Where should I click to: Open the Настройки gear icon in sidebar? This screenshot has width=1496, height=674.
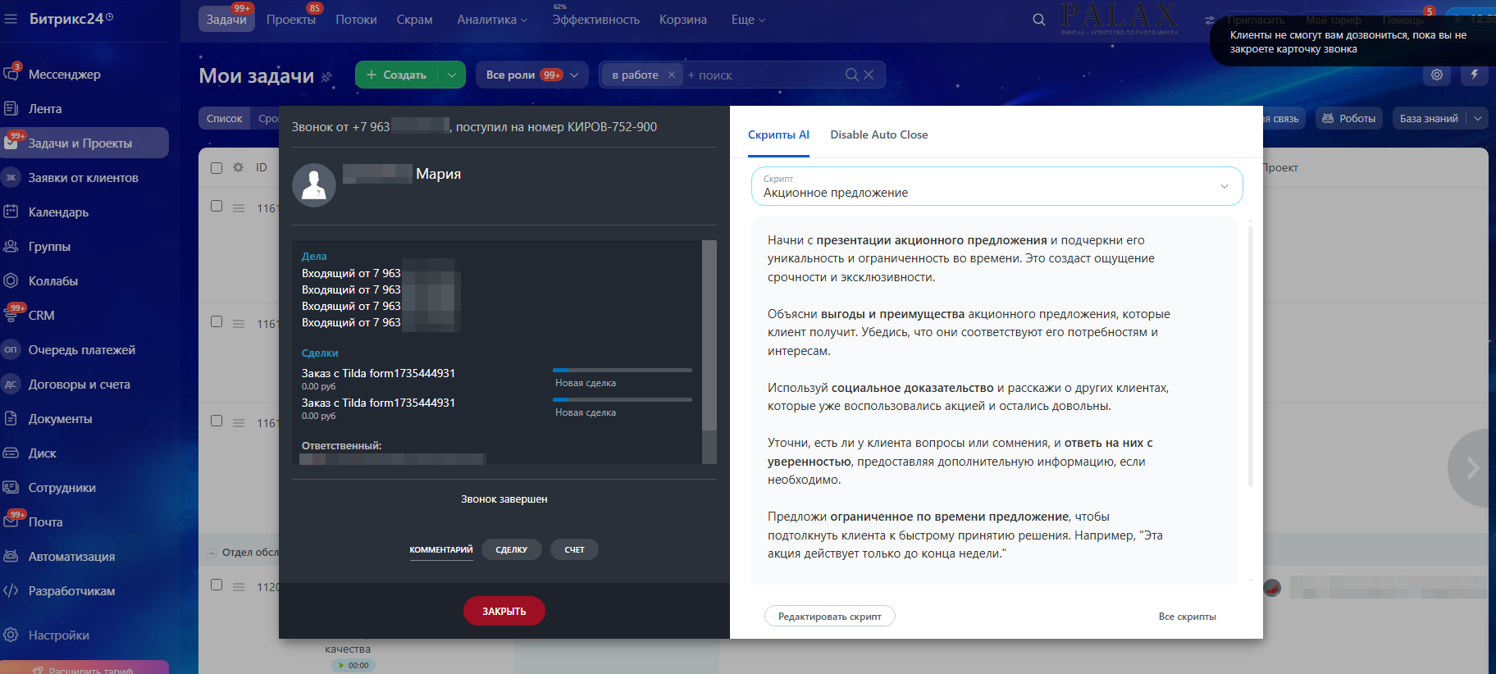(x=11, y=635)
